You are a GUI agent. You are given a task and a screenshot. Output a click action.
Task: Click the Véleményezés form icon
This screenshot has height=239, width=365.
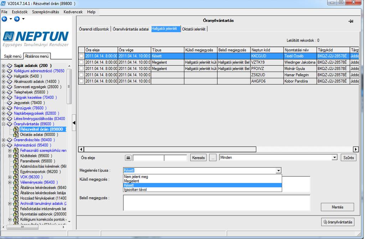point(16,182)
